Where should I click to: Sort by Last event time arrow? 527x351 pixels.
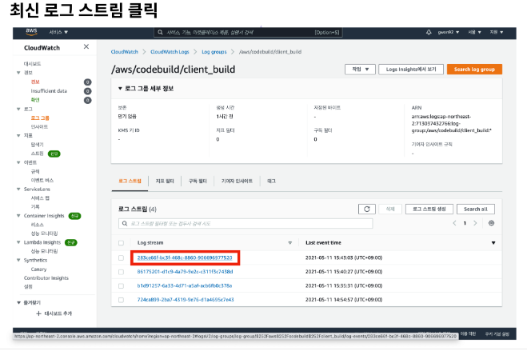click(493, 243)
